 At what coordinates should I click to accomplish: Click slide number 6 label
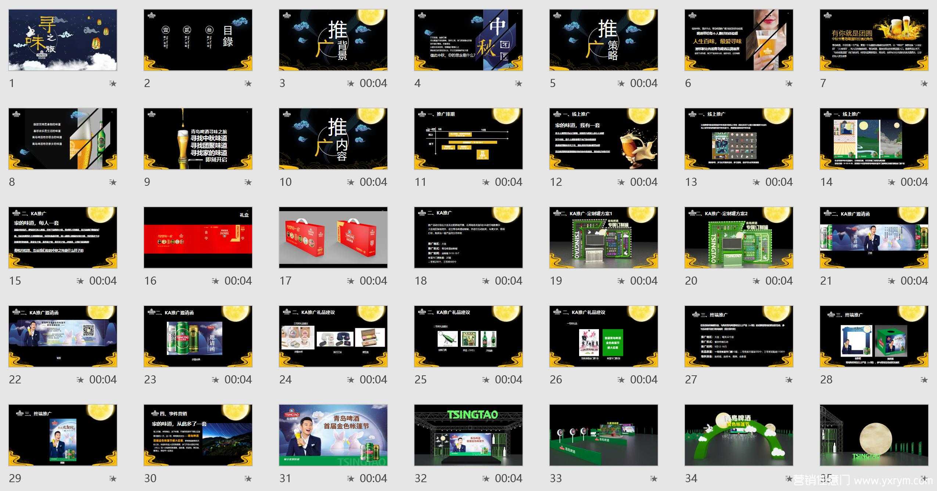coord(688,83)
